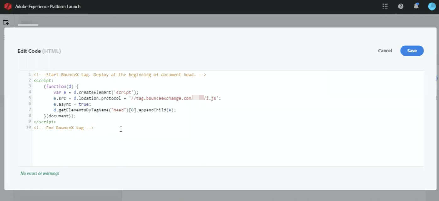Click the (function(d) { line
The image size is (439, 201).
pos(61,86)
